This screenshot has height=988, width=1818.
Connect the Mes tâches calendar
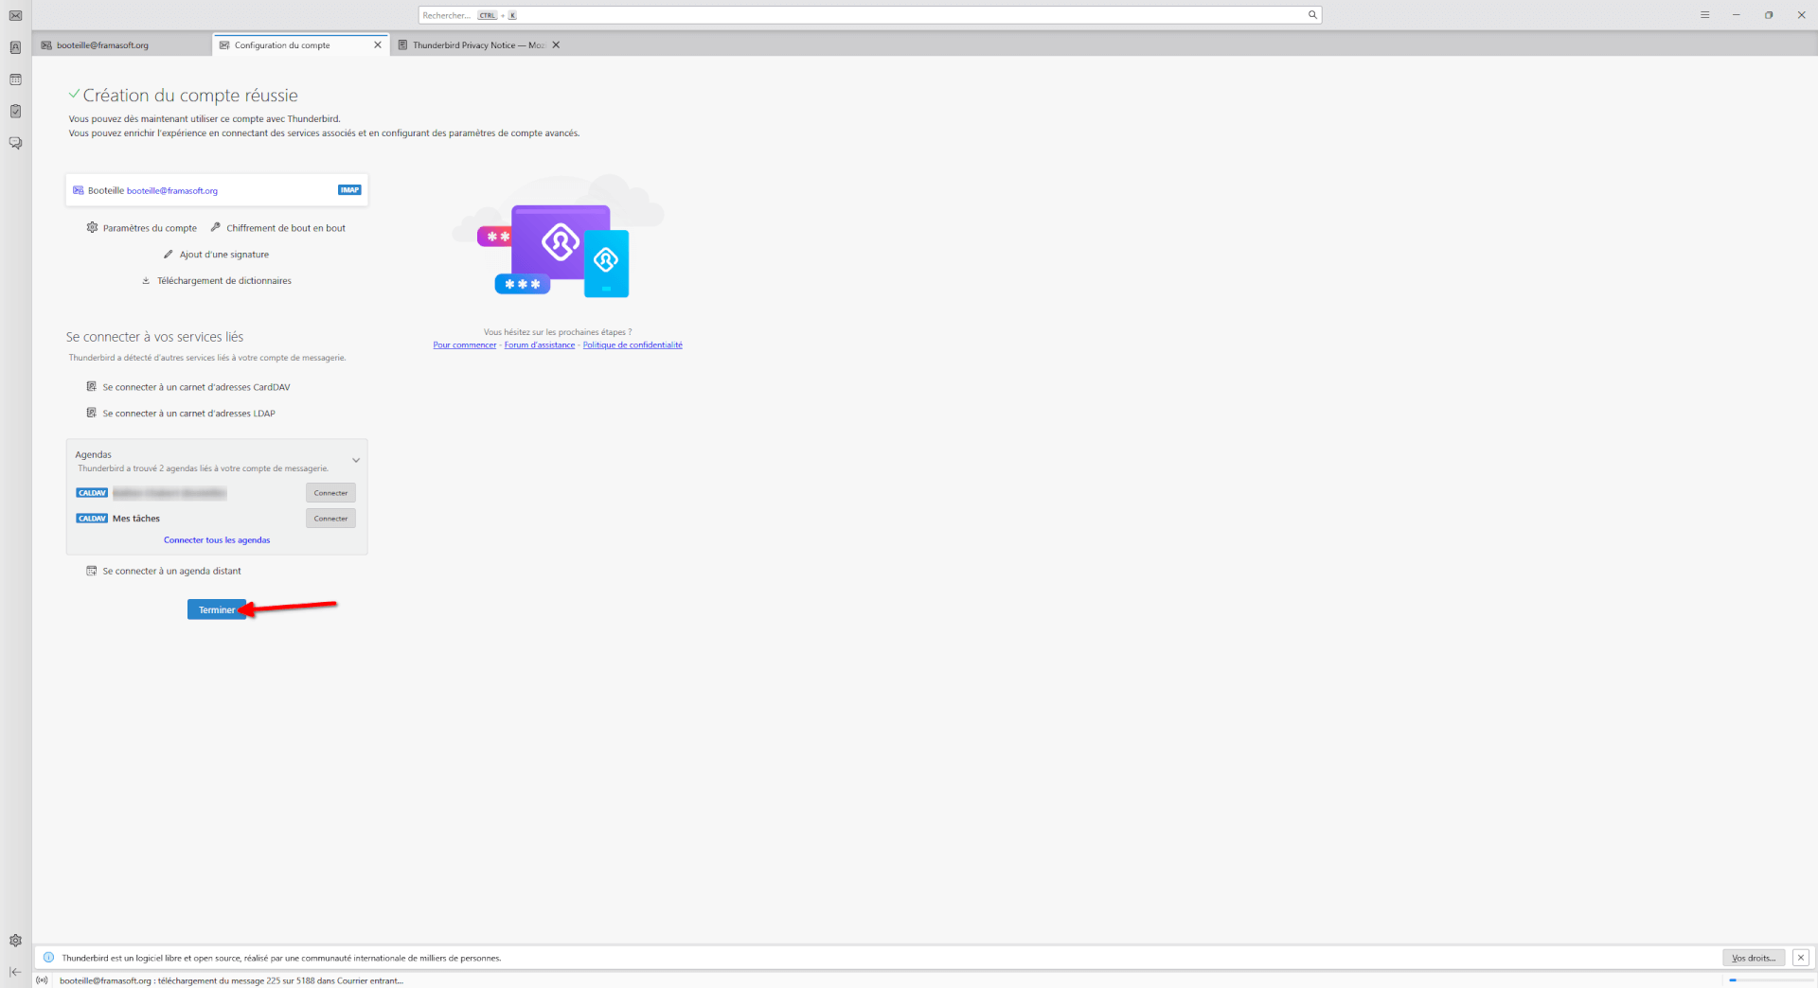coord(330,519)
